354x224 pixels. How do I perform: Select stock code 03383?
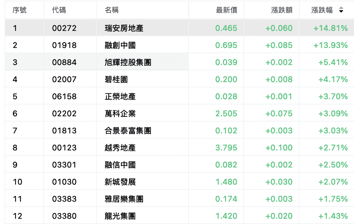64,199
